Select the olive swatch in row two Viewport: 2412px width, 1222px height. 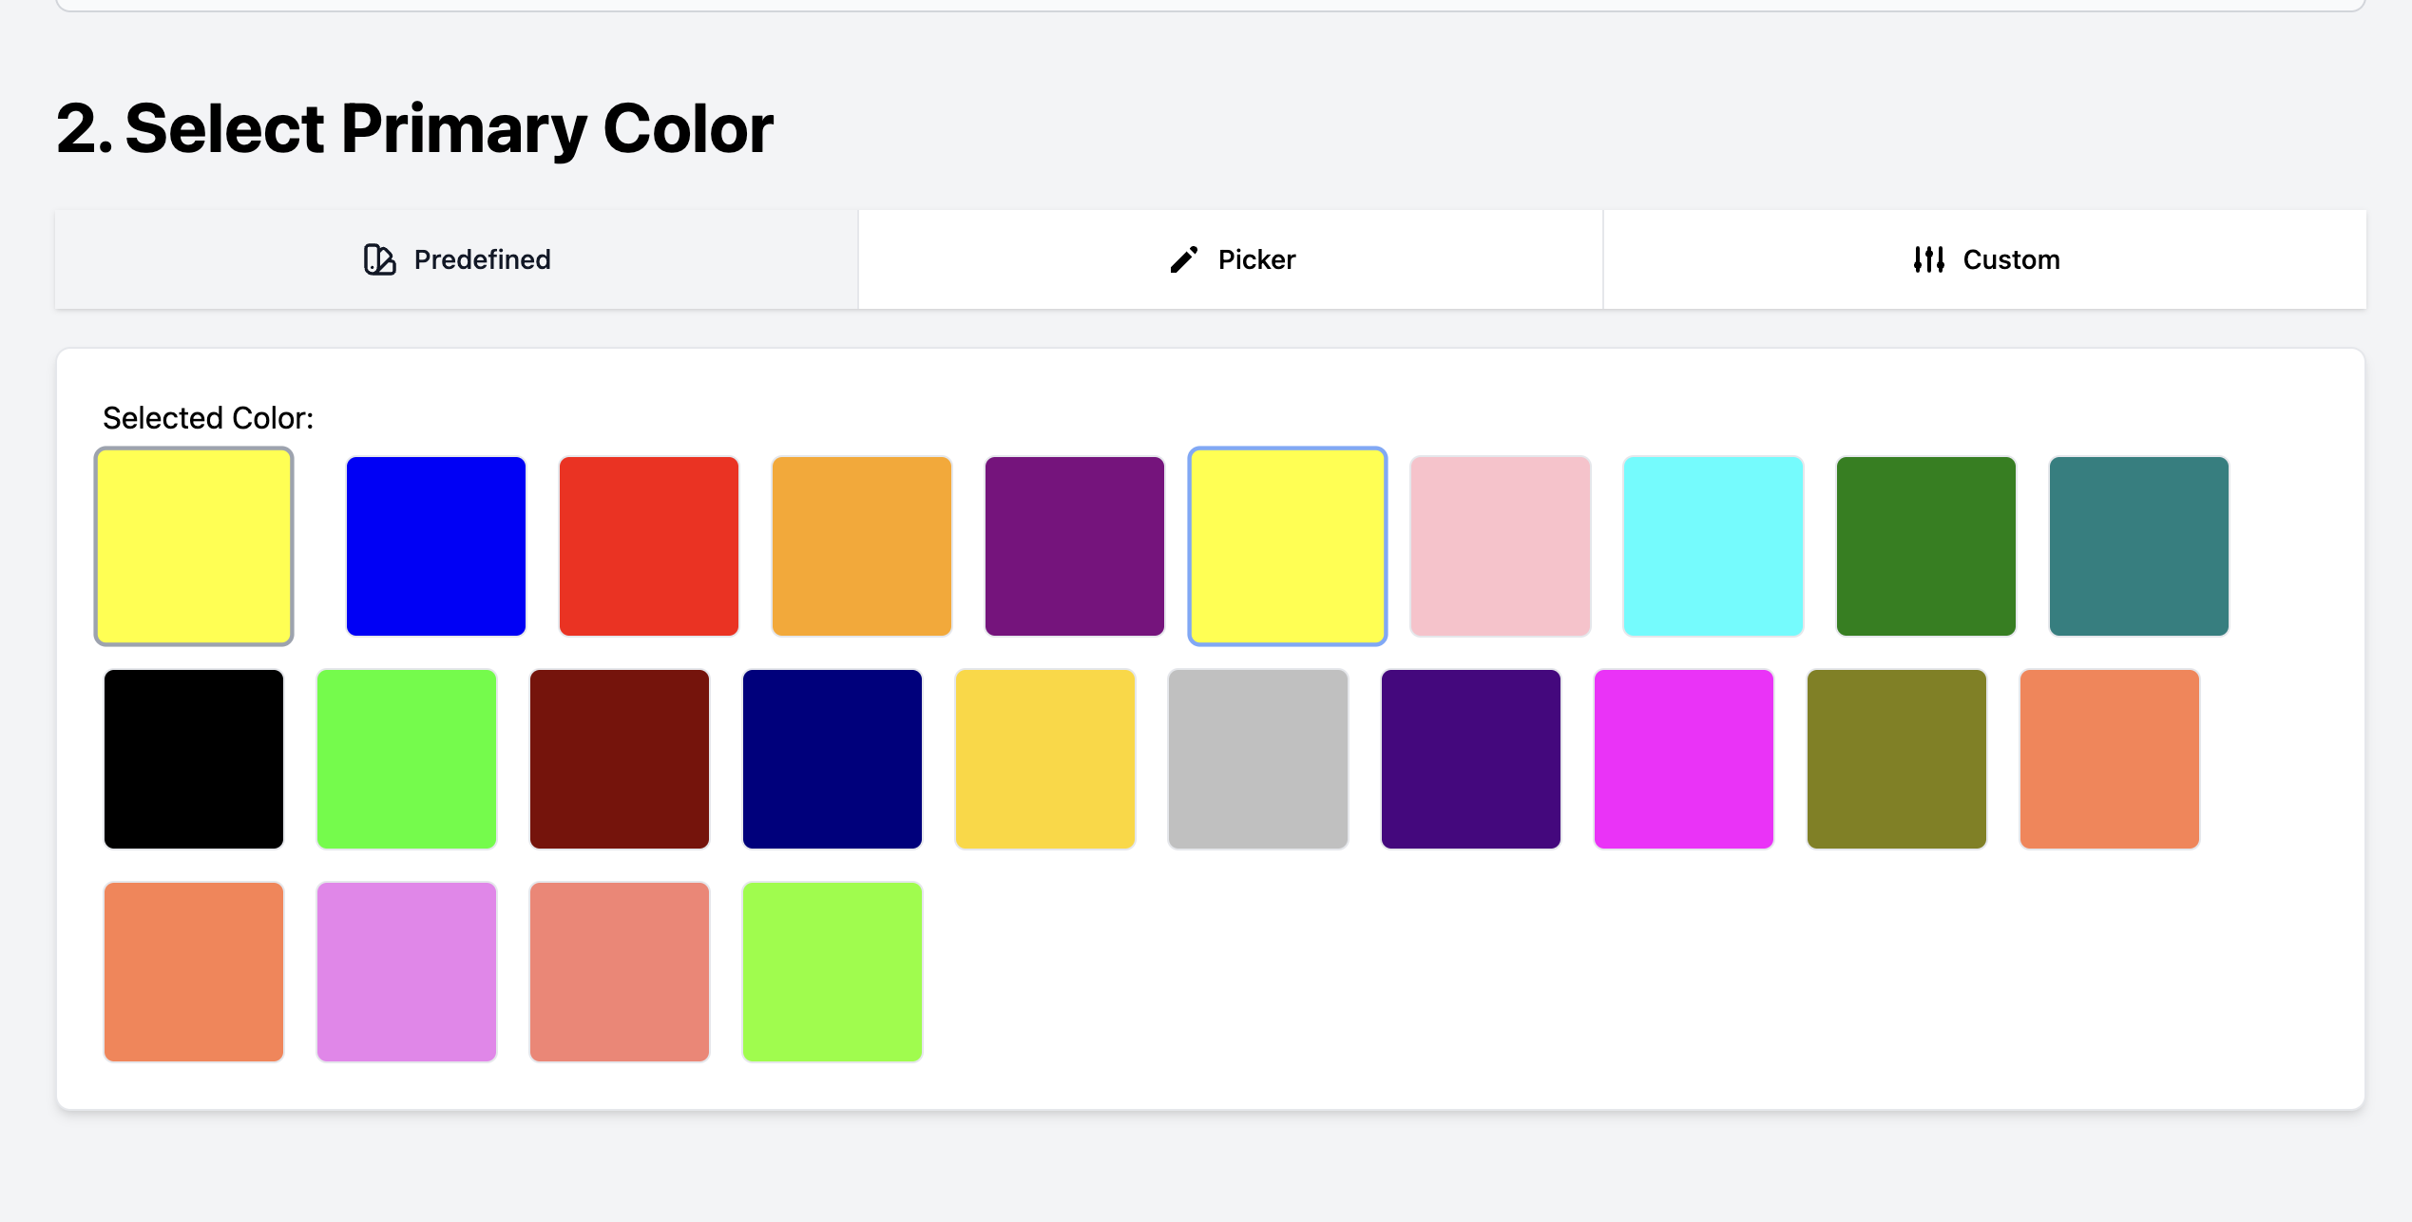pos(1896,759)
